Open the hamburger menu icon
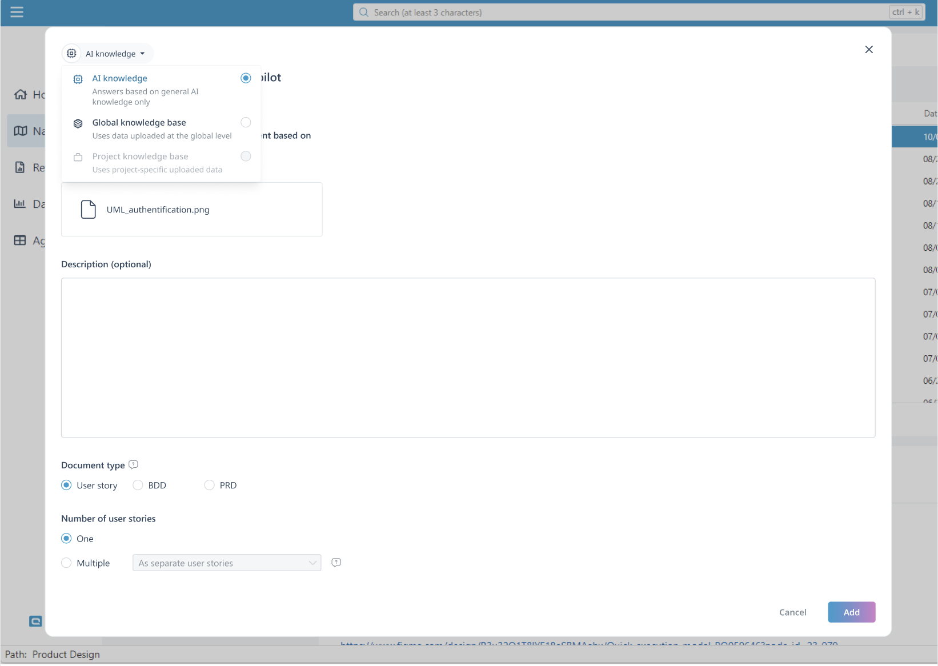Viewport: 938px width, 666px height. [x=17, y=12]
